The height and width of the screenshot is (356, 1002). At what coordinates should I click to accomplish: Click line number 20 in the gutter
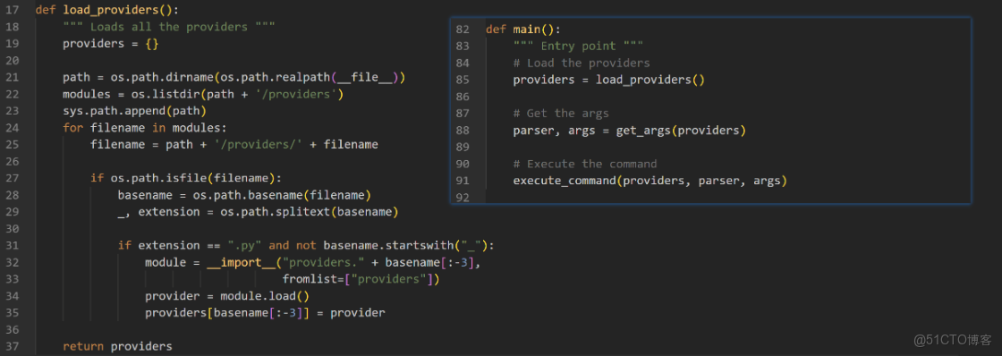[13, 61]
